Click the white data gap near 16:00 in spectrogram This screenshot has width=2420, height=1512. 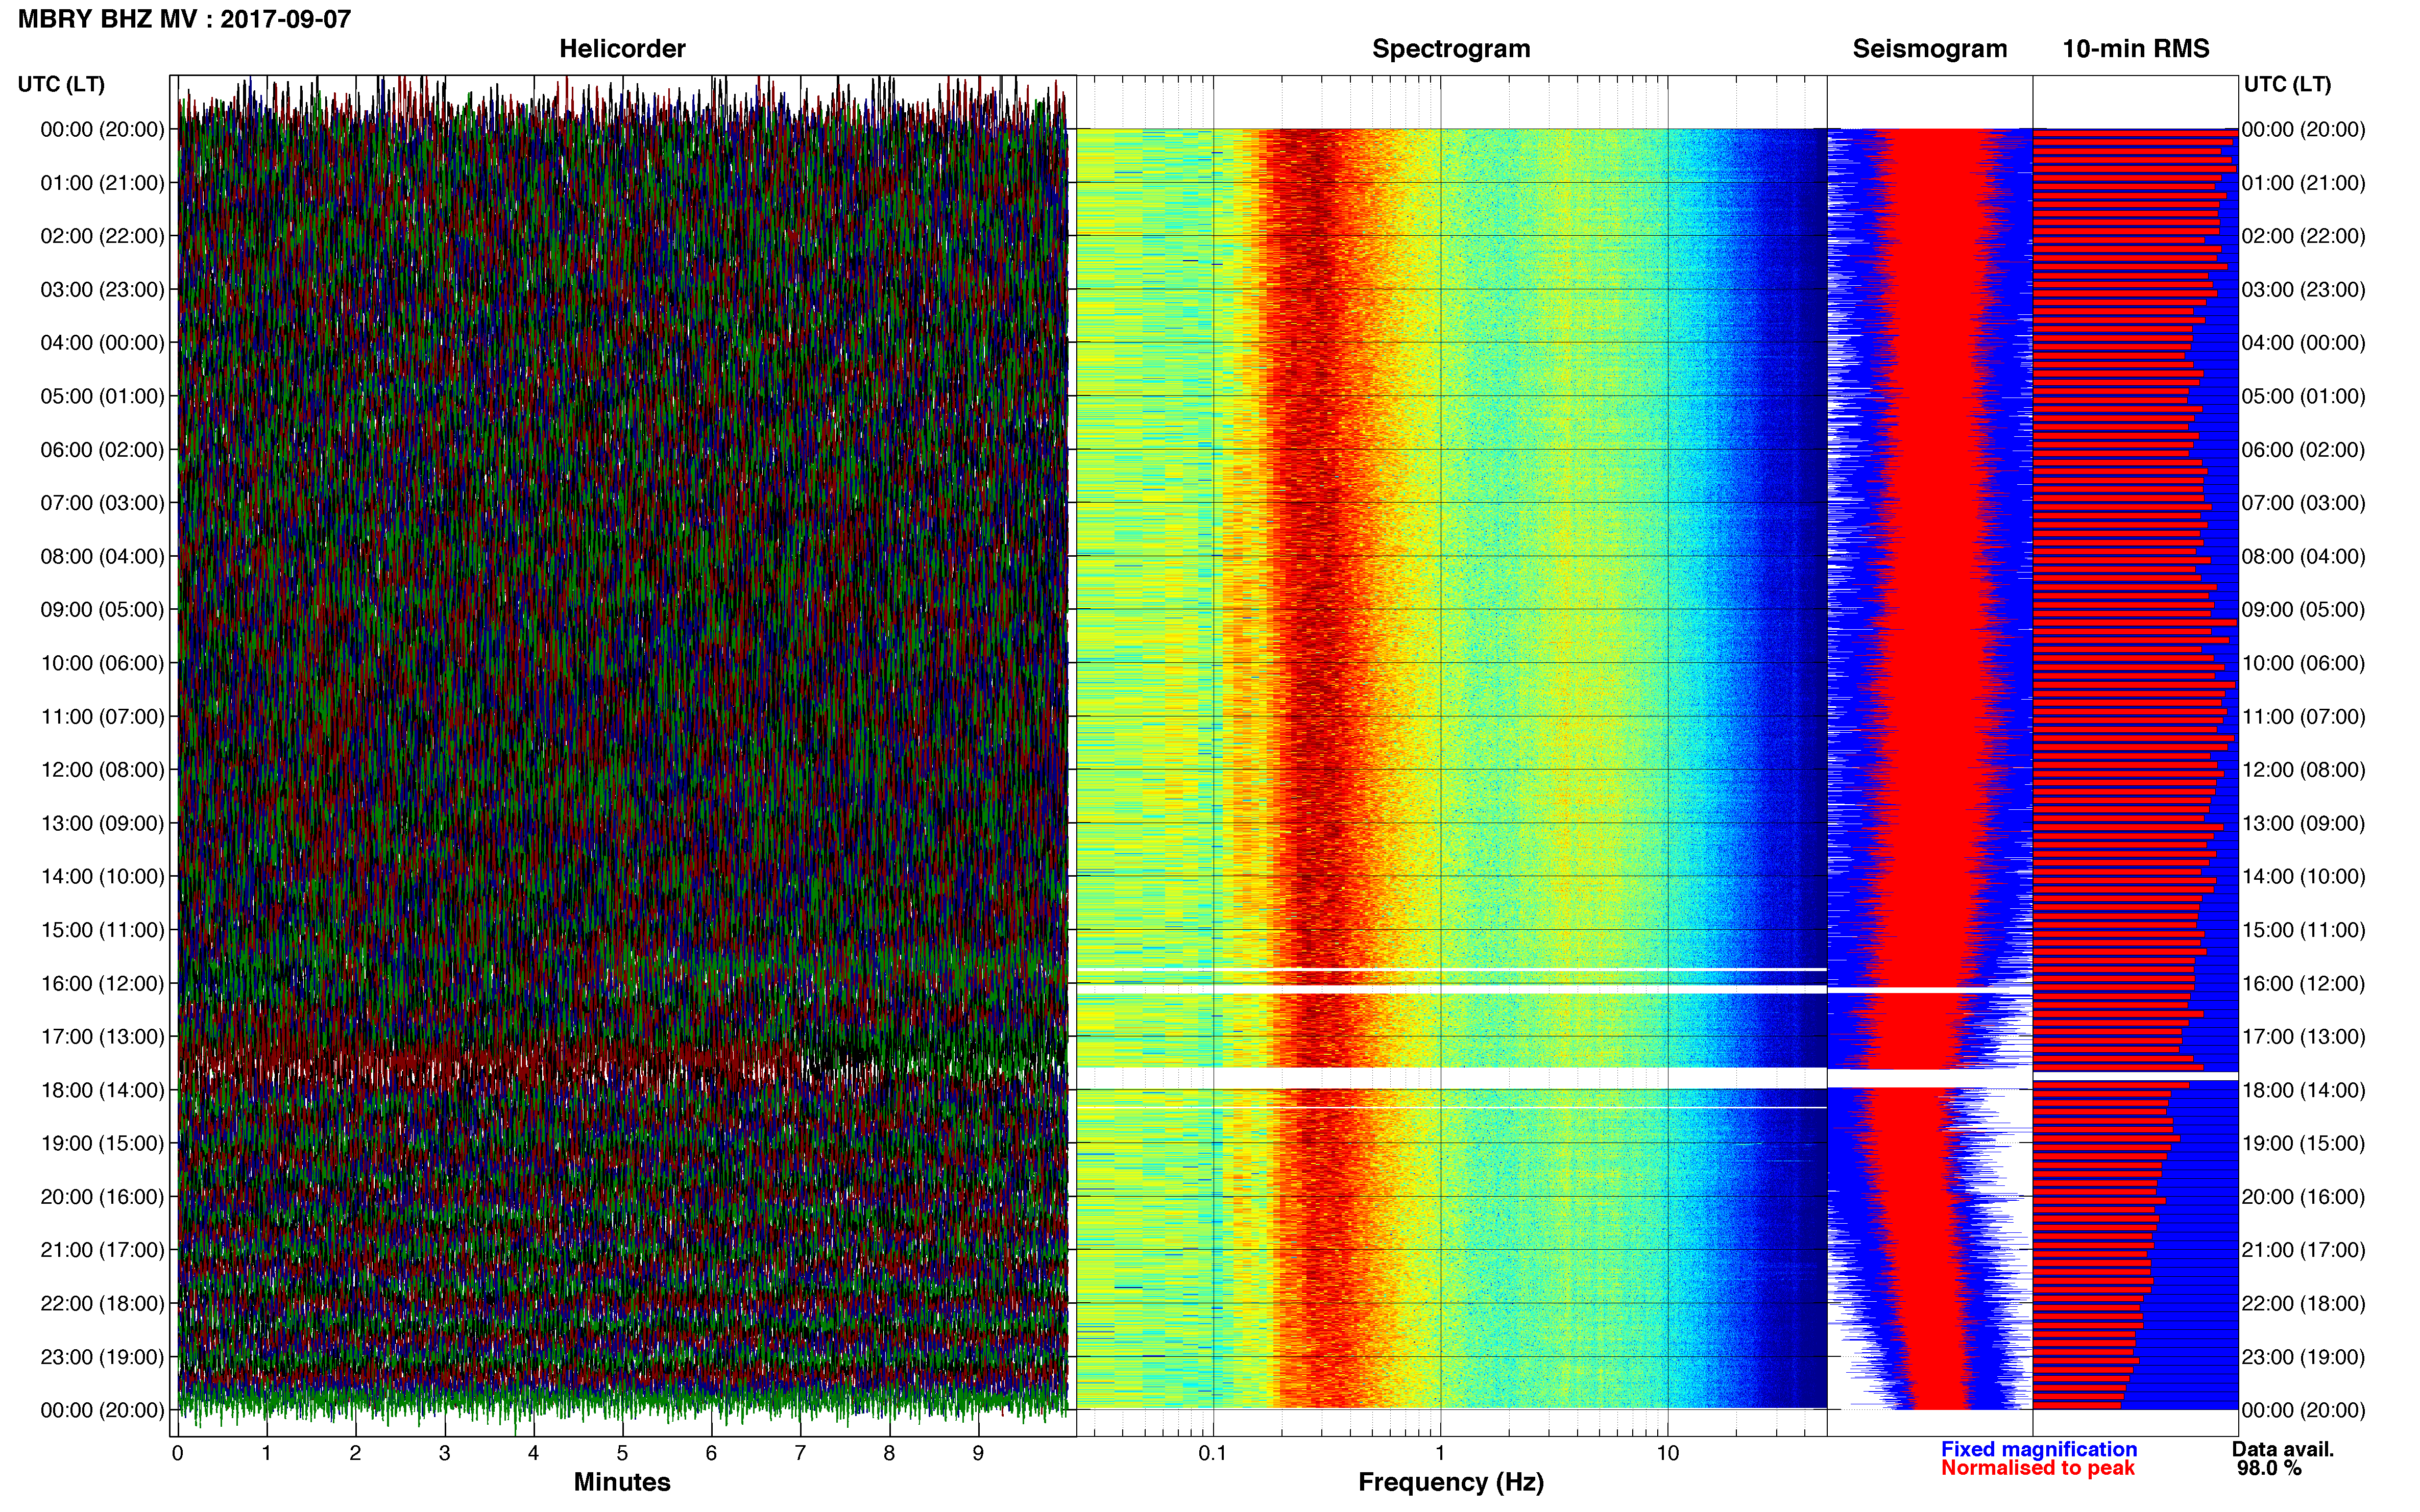1451,990
